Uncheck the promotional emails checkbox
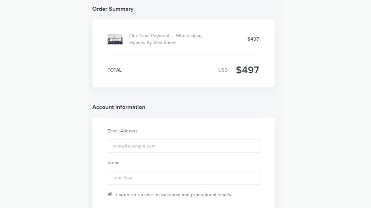The width and height of the screenshot is (371, 208). point(110,194)
